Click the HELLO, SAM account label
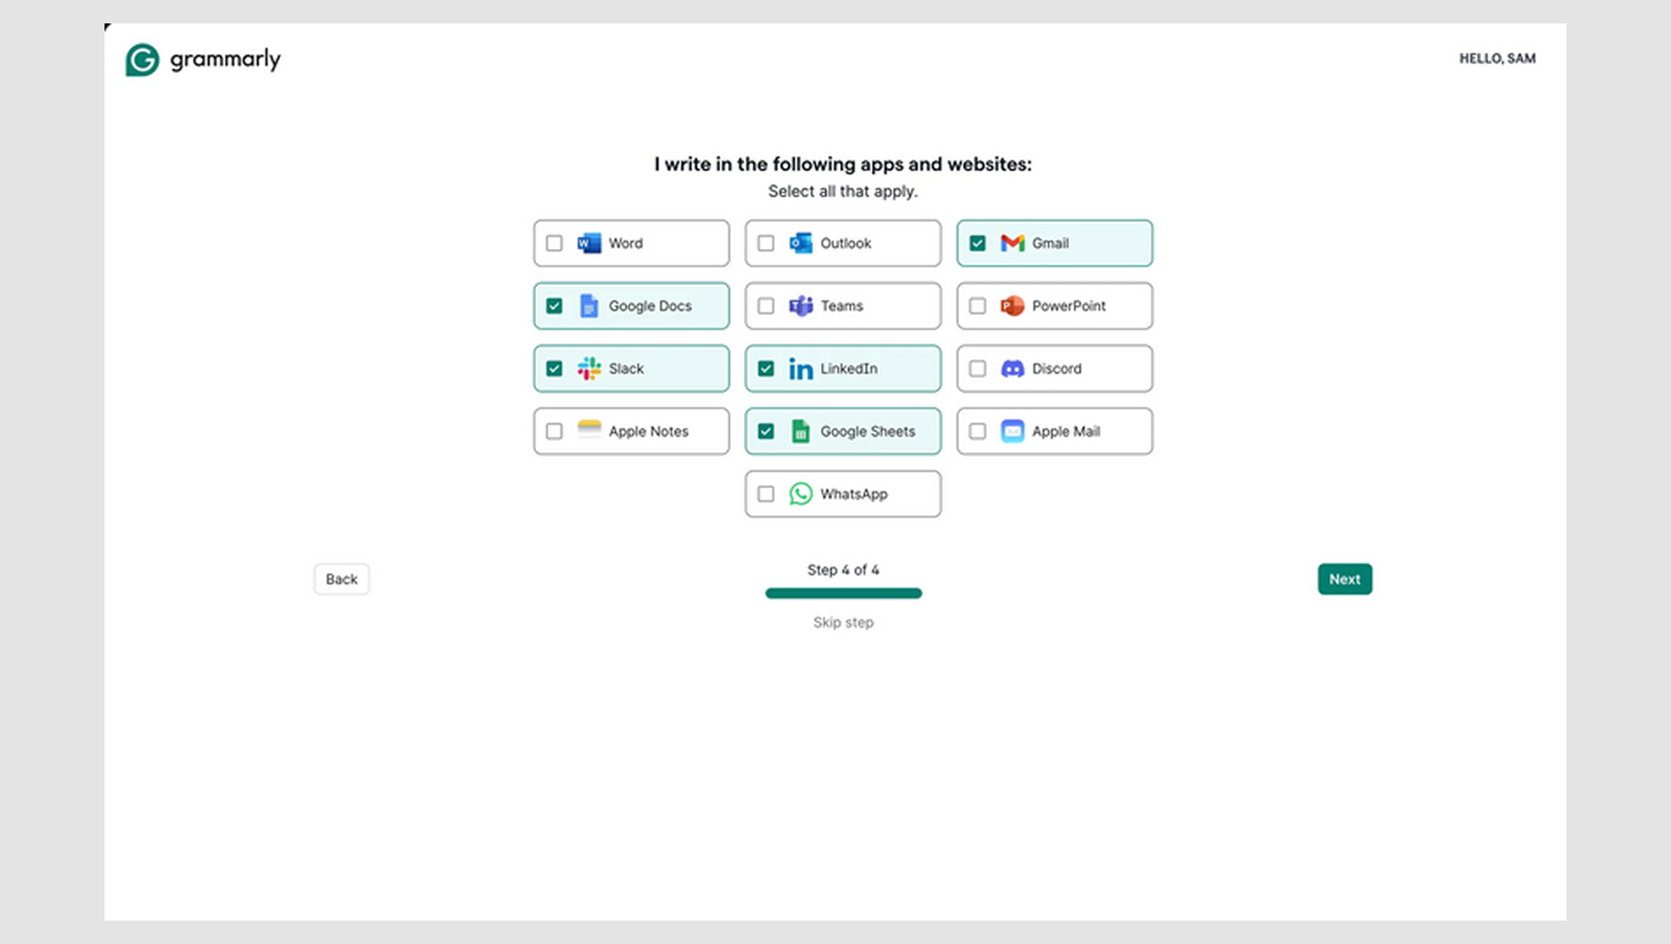Viewport: 1671px width, 944px height. click(x=1497, y=58)
